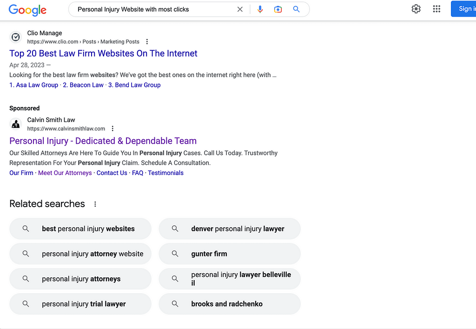Click the Calvin Smith Law site name
The image size is (476, 329).
51,120
